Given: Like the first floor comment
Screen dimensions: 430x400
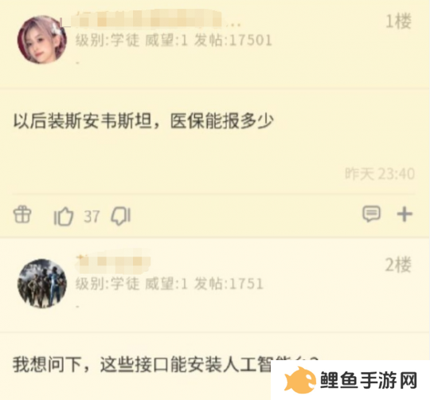Looking at the screenshot, I should coord(64,216).
